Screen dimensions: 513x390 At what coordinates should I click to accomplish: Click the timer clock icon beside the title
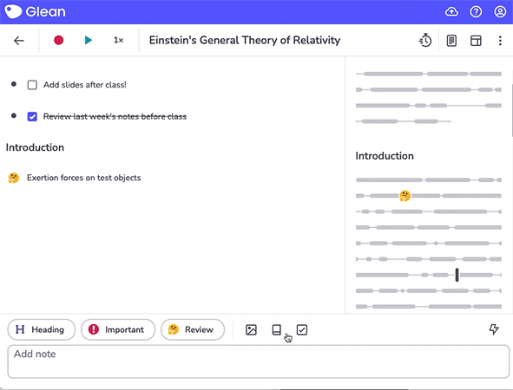coord(425,41)
